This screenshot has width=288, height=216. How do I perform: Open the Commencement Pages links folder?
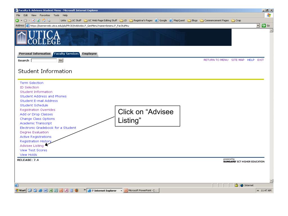pos(215,21)
